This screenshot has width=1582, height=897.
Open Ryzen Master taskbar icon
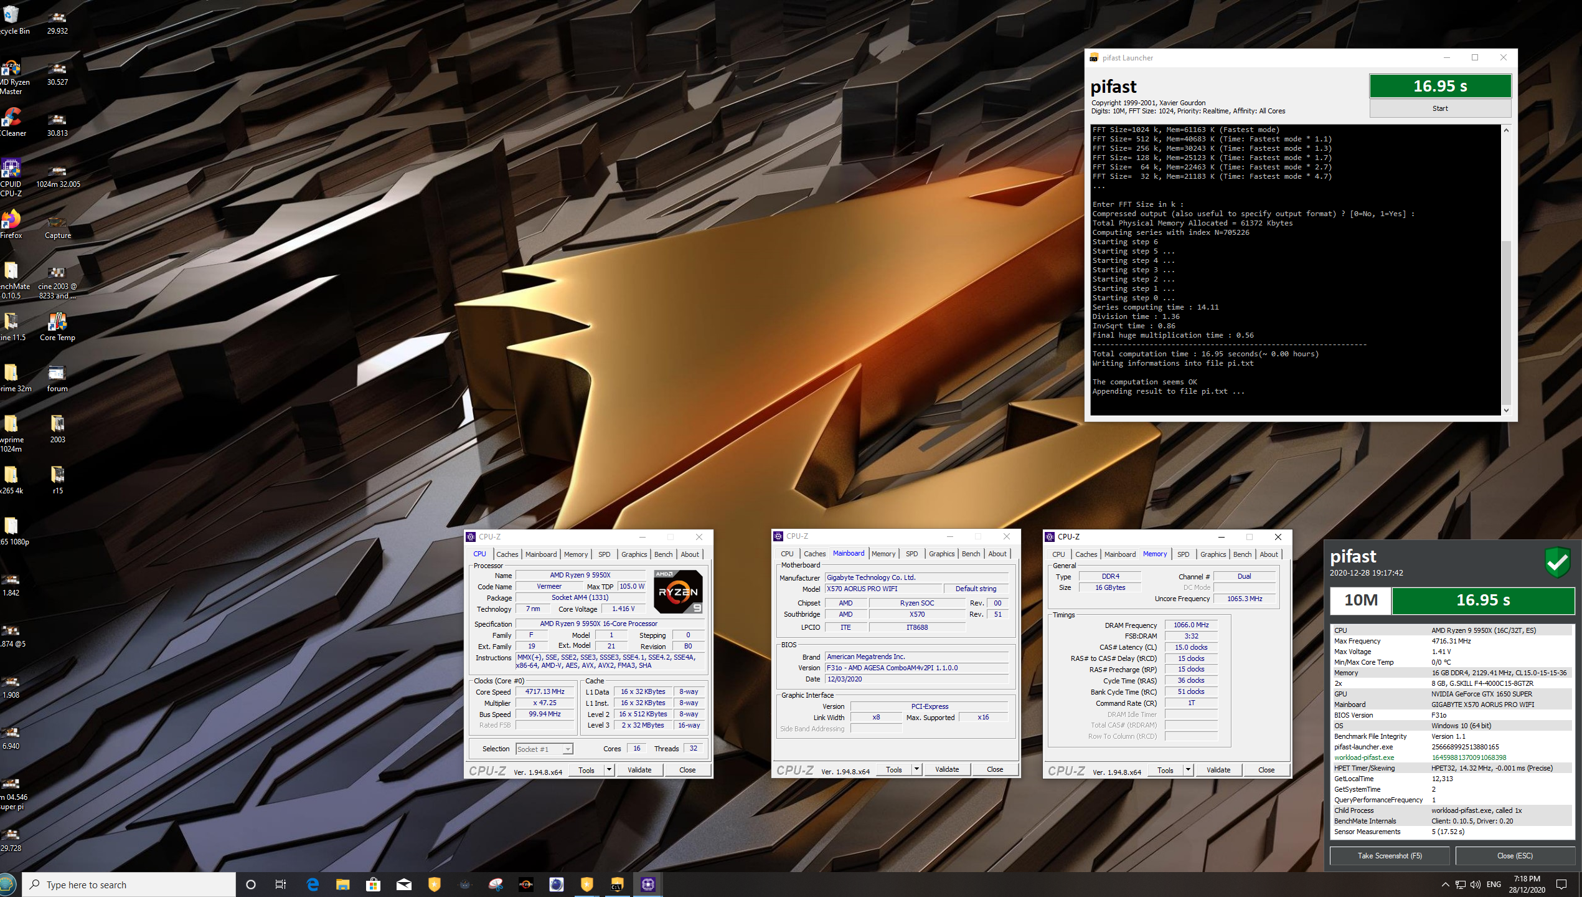(x=526, y=885)
